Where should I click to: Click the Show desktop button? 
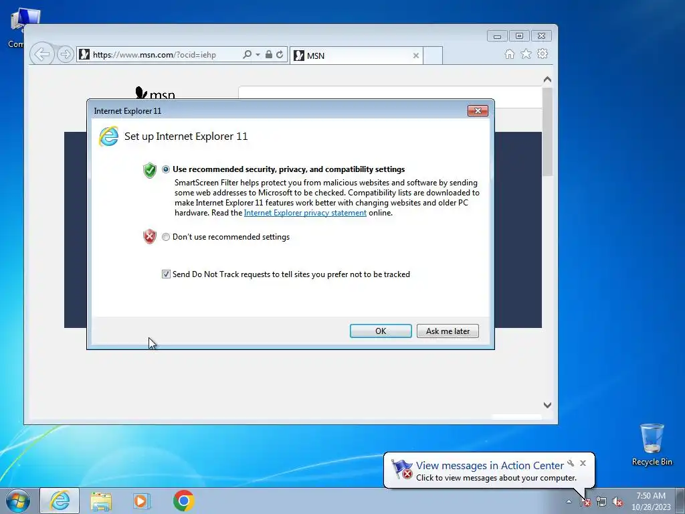point(680,501)
